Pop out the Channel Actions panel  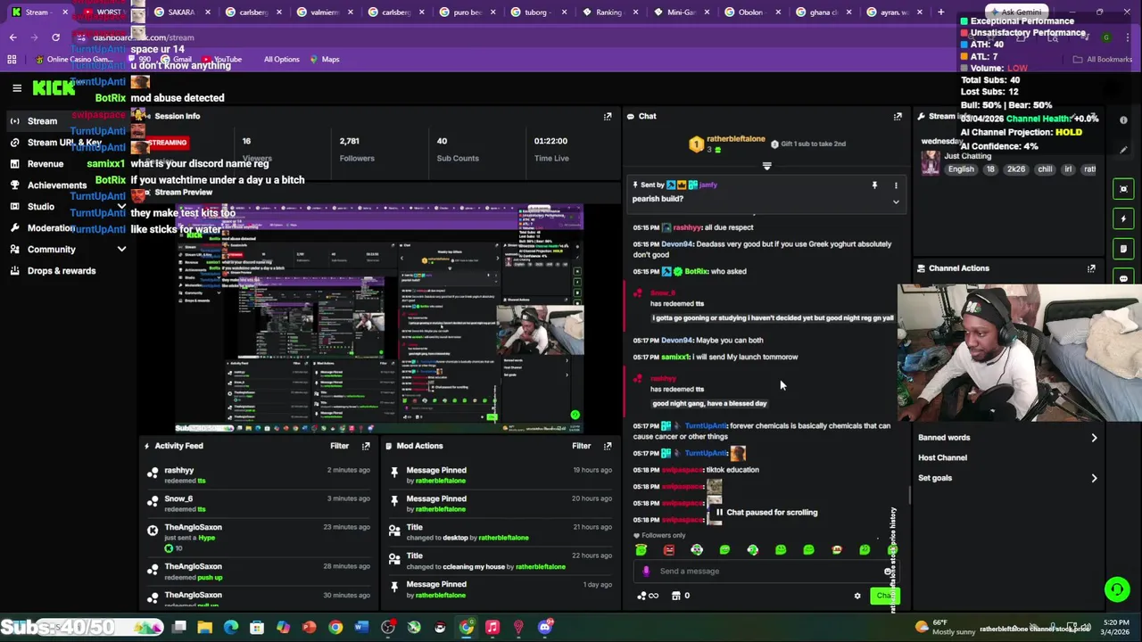tap(1091, 268)
